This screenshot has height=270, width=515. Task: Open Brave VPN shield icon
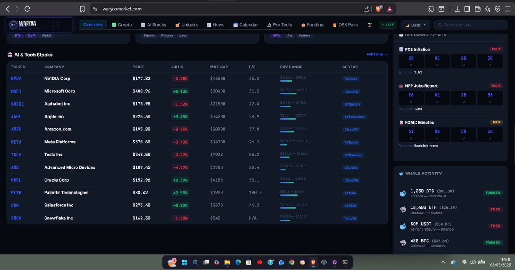(x=497, y=9)
